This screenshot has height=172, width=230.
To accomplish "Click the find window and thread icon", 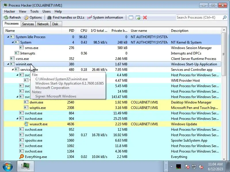I will (x=138, y=17).
